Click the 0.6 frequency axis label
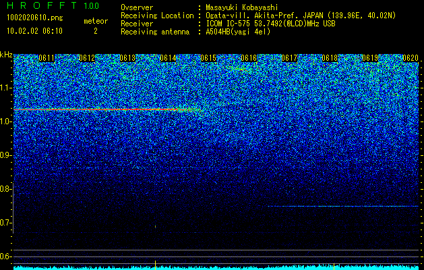Screen dimensions: 424x270 pyautogui.click(x=6, y=256)
